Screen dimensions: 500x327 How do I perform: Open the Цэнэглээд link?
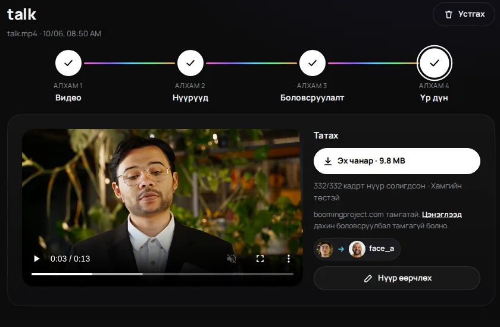click(x=442, y=215)
